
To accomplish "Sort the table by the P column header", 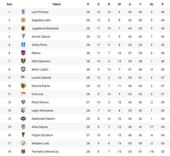I will (163, 4).
